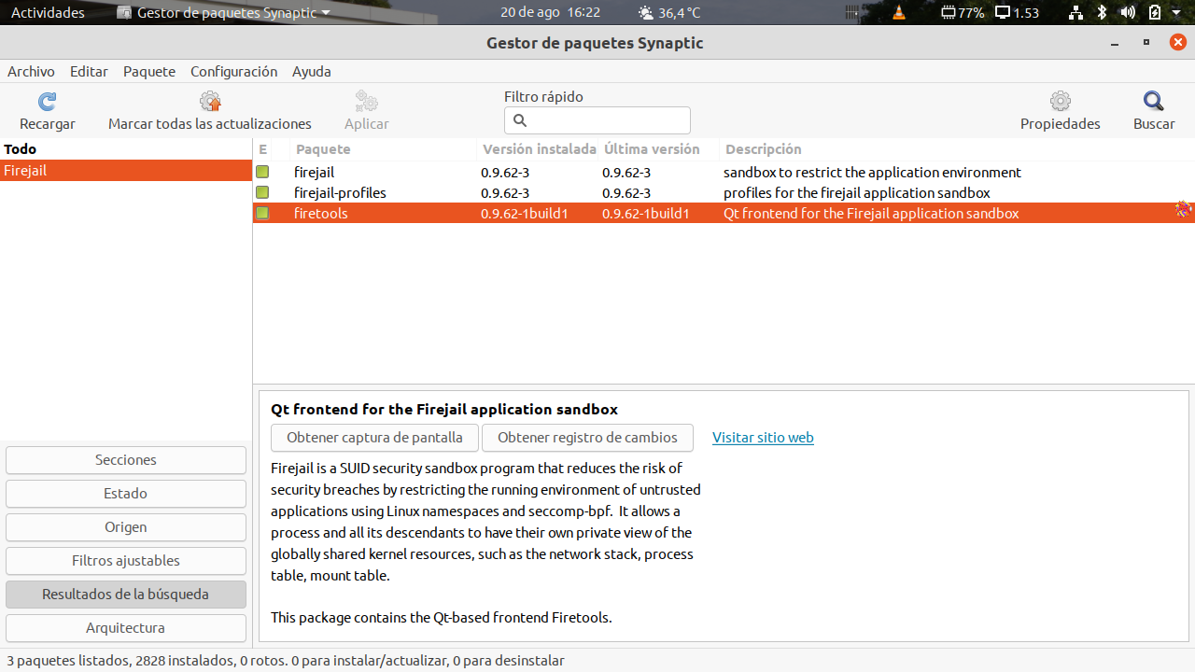The width and height of the screenshot is (1195, 672).
Task: Switch to the Origen view
Action: (x=126, y=527)
